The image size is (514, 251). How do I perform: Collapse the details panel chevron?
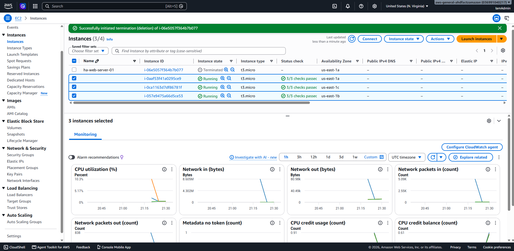[499, 121]
